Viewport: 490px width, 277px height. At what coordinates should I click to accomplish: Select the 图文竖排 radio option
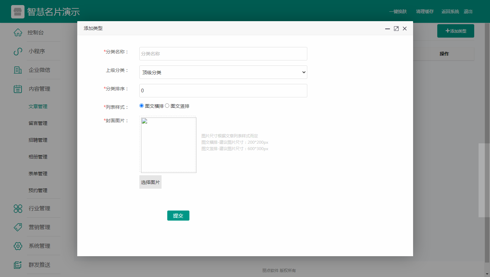[167, 106]
